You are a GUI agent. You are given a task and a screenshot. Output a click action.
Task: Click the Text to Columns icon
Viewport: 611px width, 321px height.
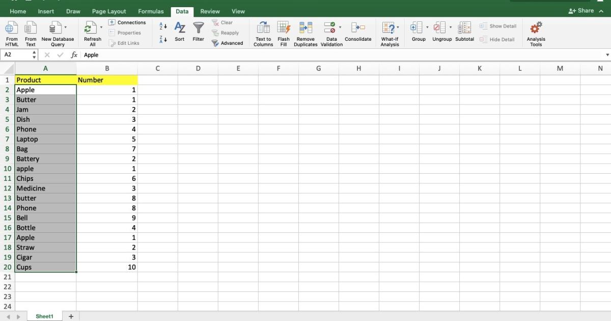[x=263, y=29]
